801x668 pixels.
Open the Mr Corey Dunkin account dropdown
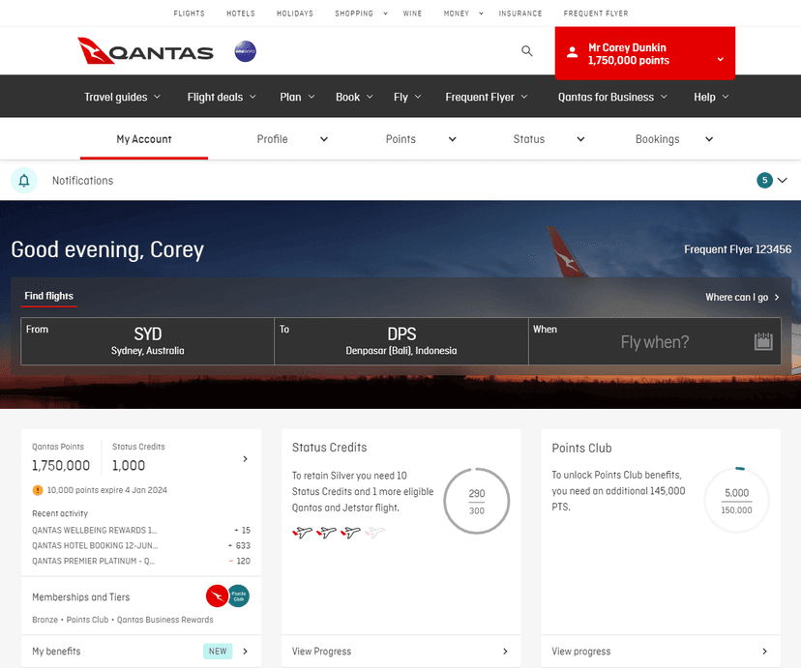click(x=644, y=54)
